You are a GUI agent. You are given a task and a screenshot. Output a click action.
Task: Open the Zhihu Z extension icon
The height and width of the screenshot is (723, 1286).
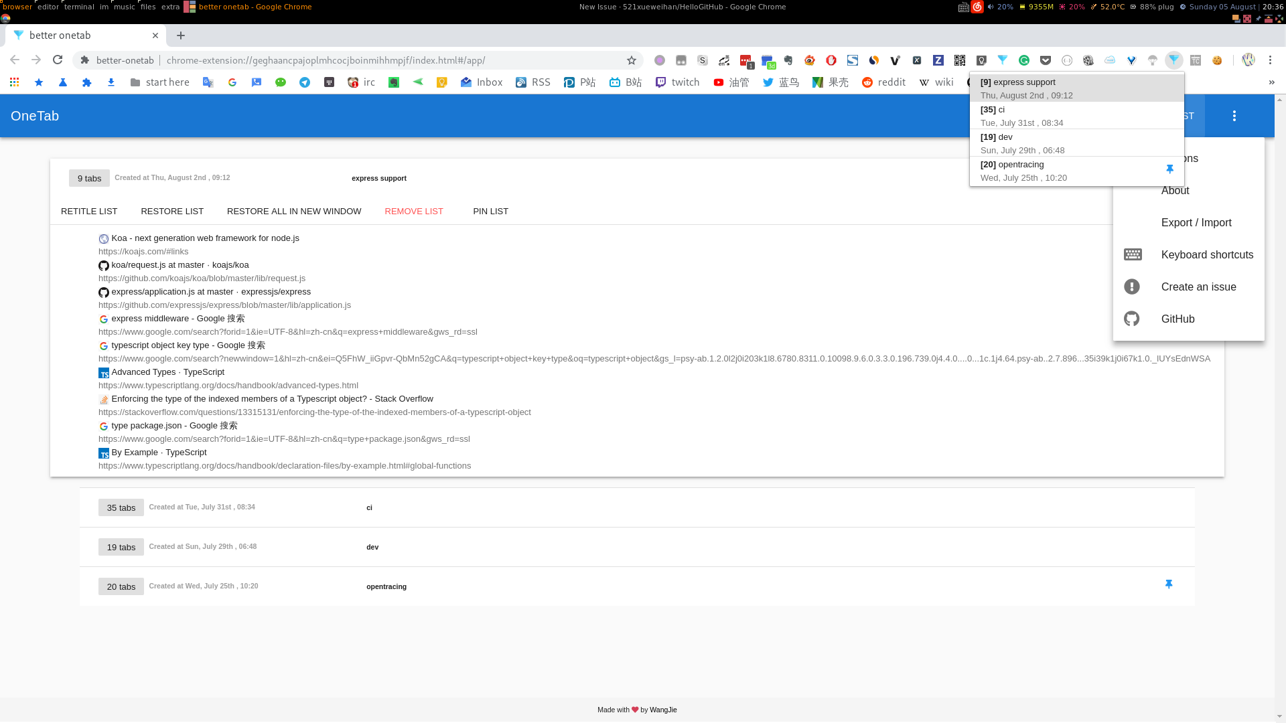938,60
